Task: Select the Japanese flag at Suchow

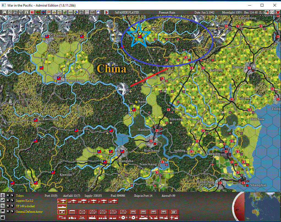Action: tap(232, 99)
